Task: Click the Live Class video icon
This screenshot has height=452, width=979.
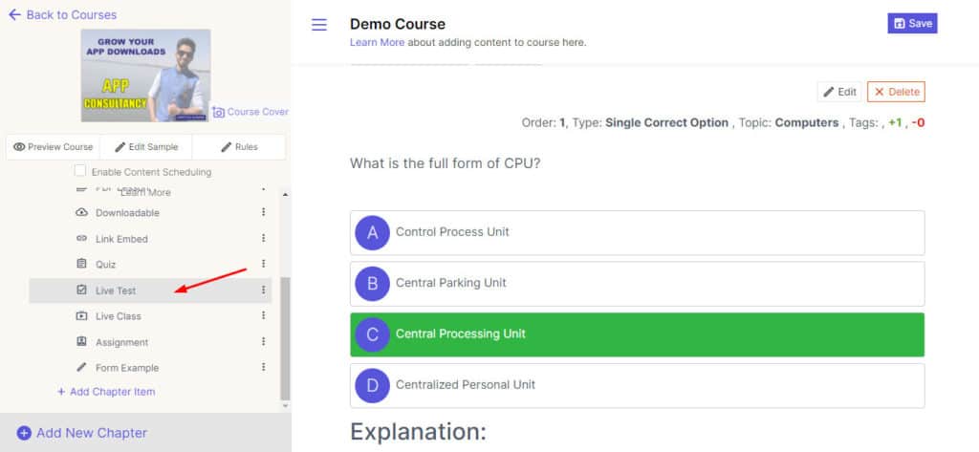Action: 81,316
